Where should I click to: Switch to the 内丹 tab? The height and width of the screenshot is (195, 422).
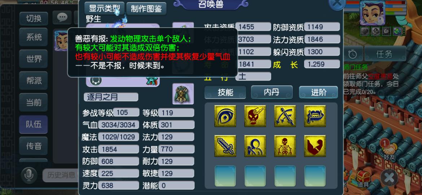(272, 92)
